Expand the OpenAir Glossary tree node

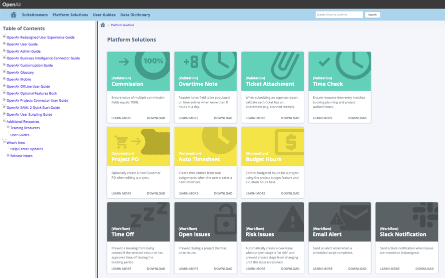pyautogui.click(x=5, y=72)
